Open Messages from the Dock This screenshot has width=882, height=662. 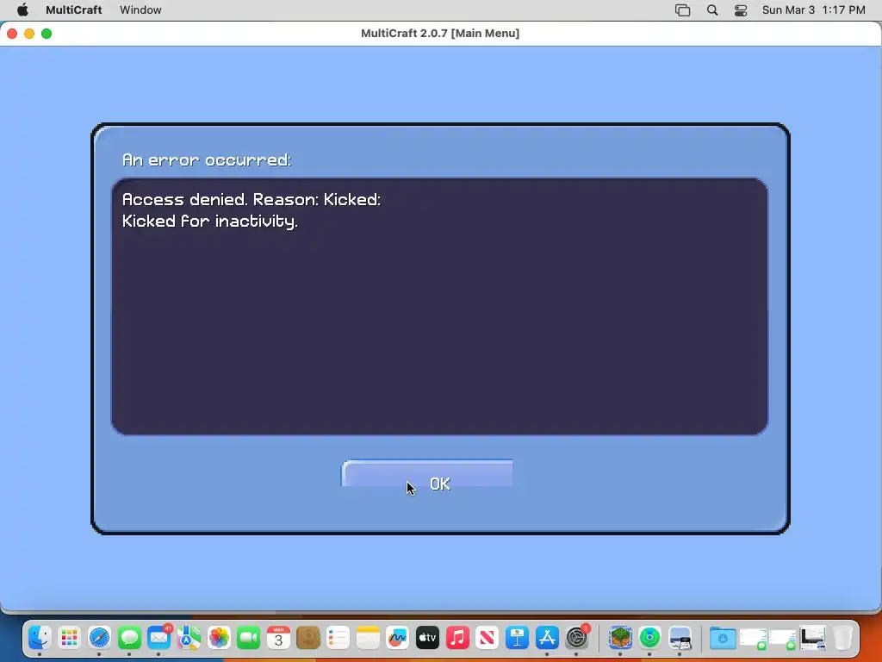coord(129,638)
